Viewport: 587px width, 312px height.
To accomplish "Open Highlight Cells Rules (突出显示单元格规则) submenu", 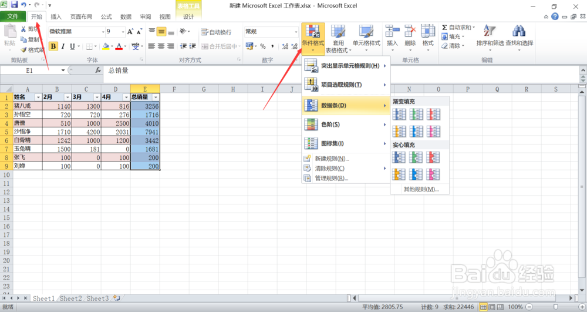I will point(346,66).
